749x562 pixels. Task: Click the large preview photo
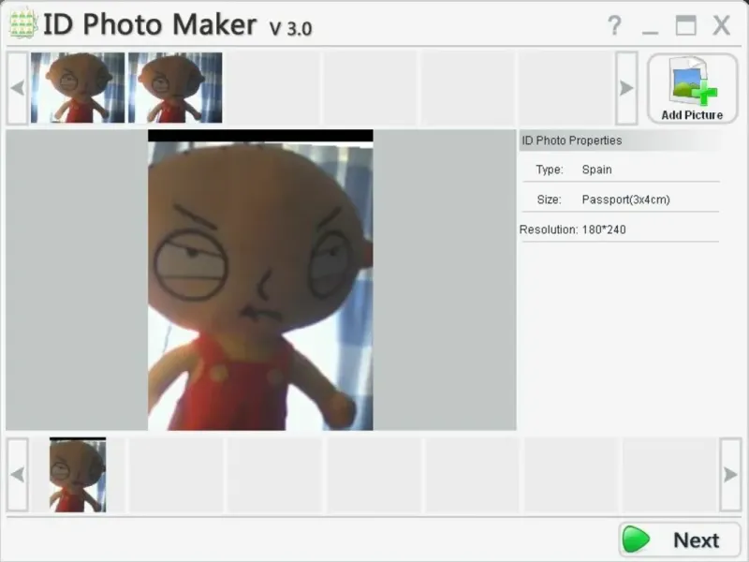(x=260, y=280)
